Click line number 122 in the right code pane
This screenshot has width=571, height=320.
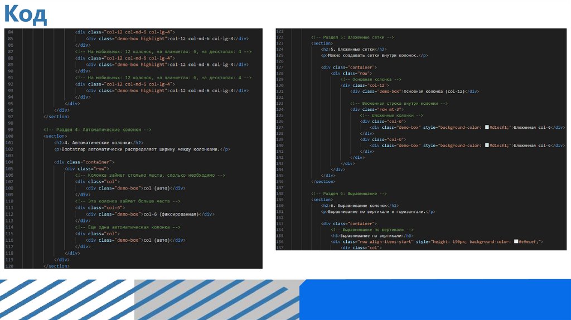click(280, 37)
